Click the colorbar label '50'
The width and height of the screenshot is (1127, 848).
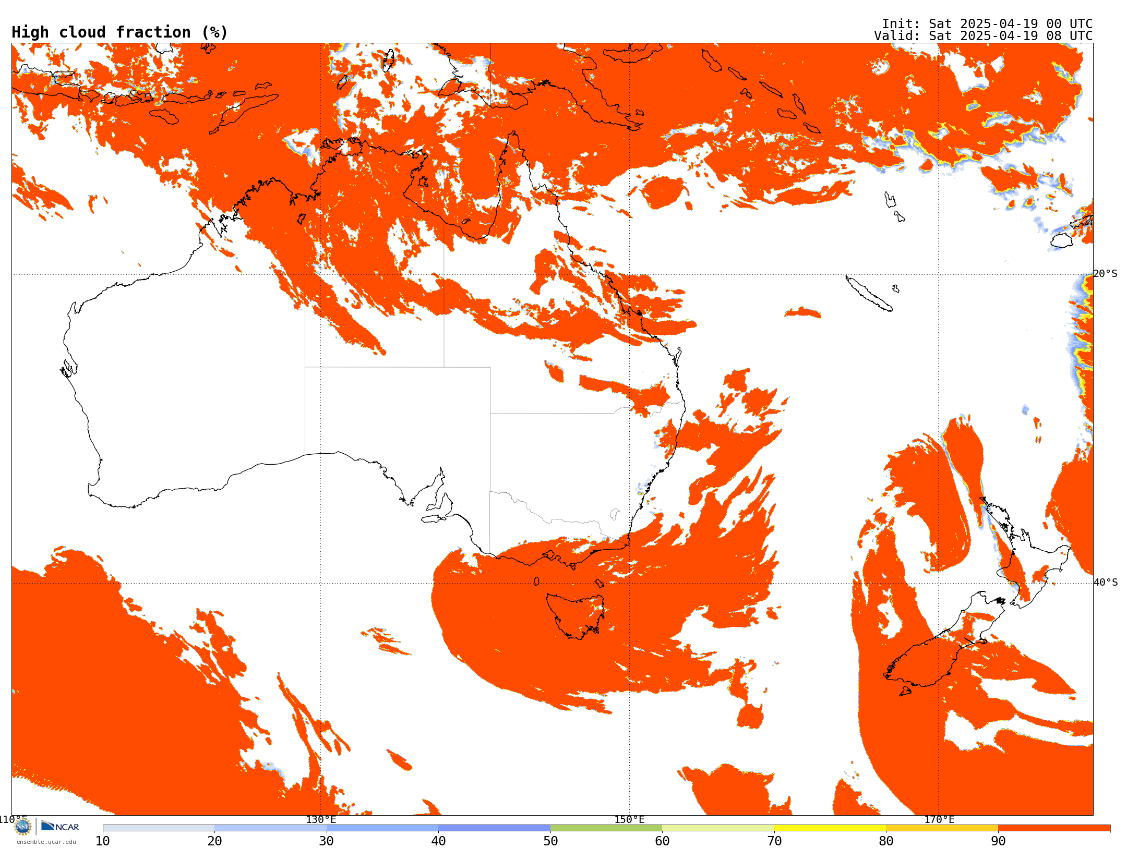click(x=550, y=841)
